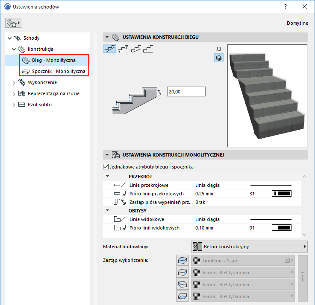Toggle the second surface override face icon
315x305 pixels.
[x=183, y=272]
